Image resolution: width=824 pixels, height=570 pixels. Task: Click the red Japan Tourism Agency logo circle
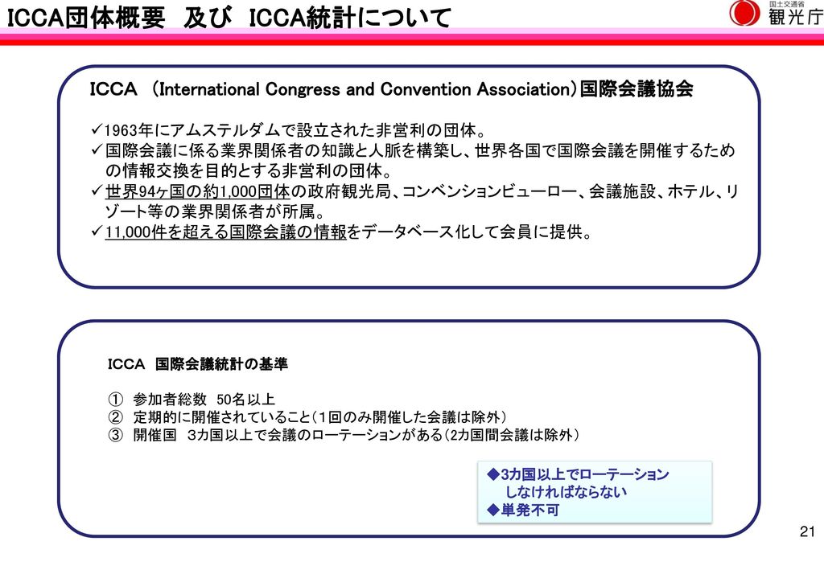coord(744,13)
